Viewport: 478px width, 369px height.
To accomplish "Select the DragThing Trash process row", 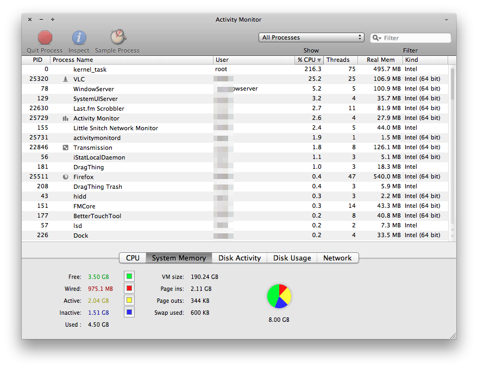I will pyautogui.click(x=235, y=187).
